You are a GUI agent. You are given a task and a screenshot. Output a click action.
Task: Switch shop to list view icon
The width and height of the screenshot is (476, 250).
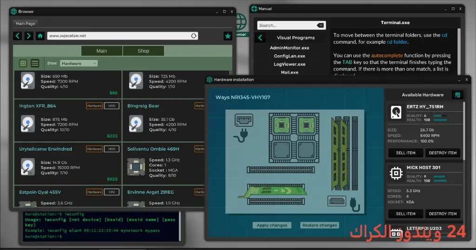[35, 63]
